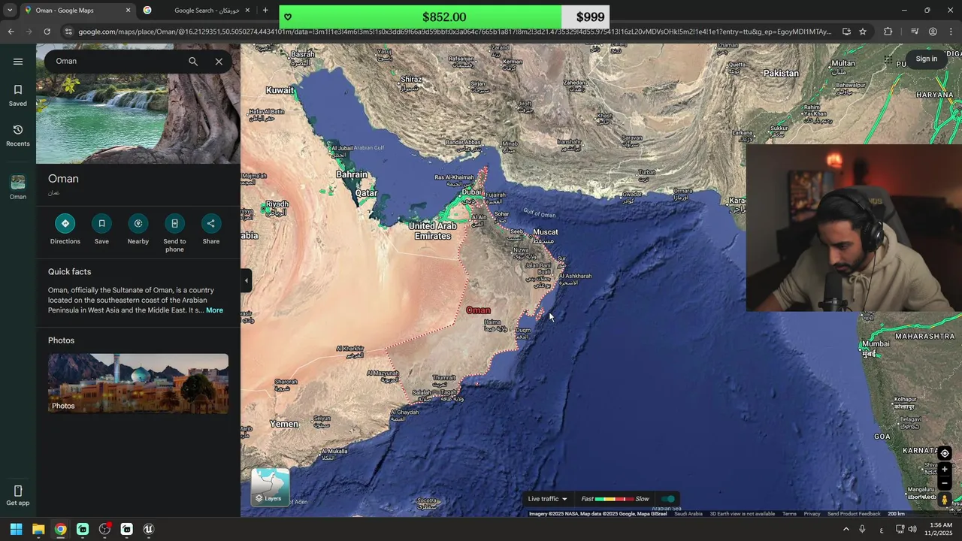The width and height of the screenshot is (962, 541).
Task: Click the Saudi Arabia region link
Action: (x=688, y=514)
